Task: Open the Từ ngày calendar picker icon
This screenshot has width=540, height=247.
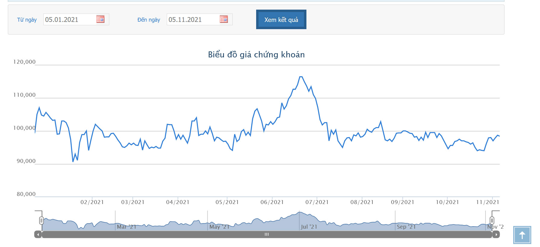Action: pos(100,19)
